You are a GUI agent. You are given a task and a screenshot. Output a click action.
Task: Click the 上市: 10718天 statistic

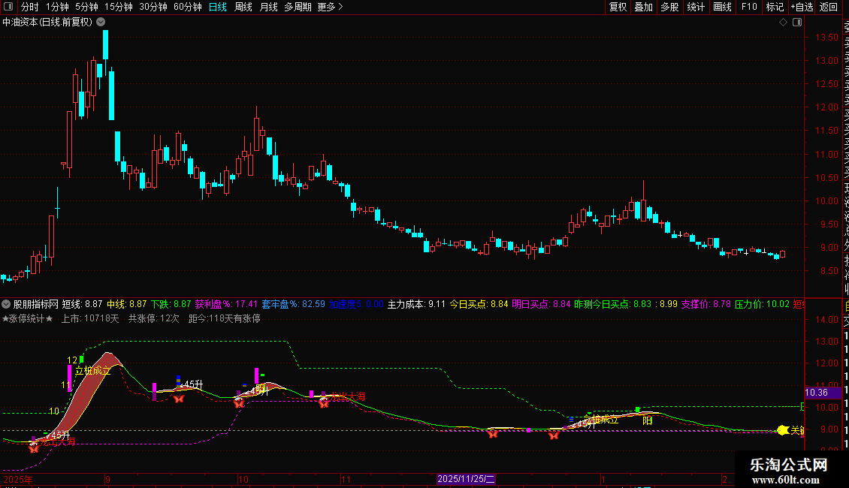90,318
